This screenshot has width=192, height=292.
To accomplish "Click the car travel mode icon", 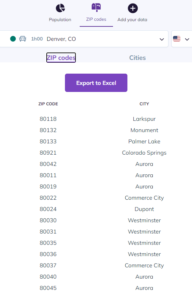I will (x=22, y=39).
